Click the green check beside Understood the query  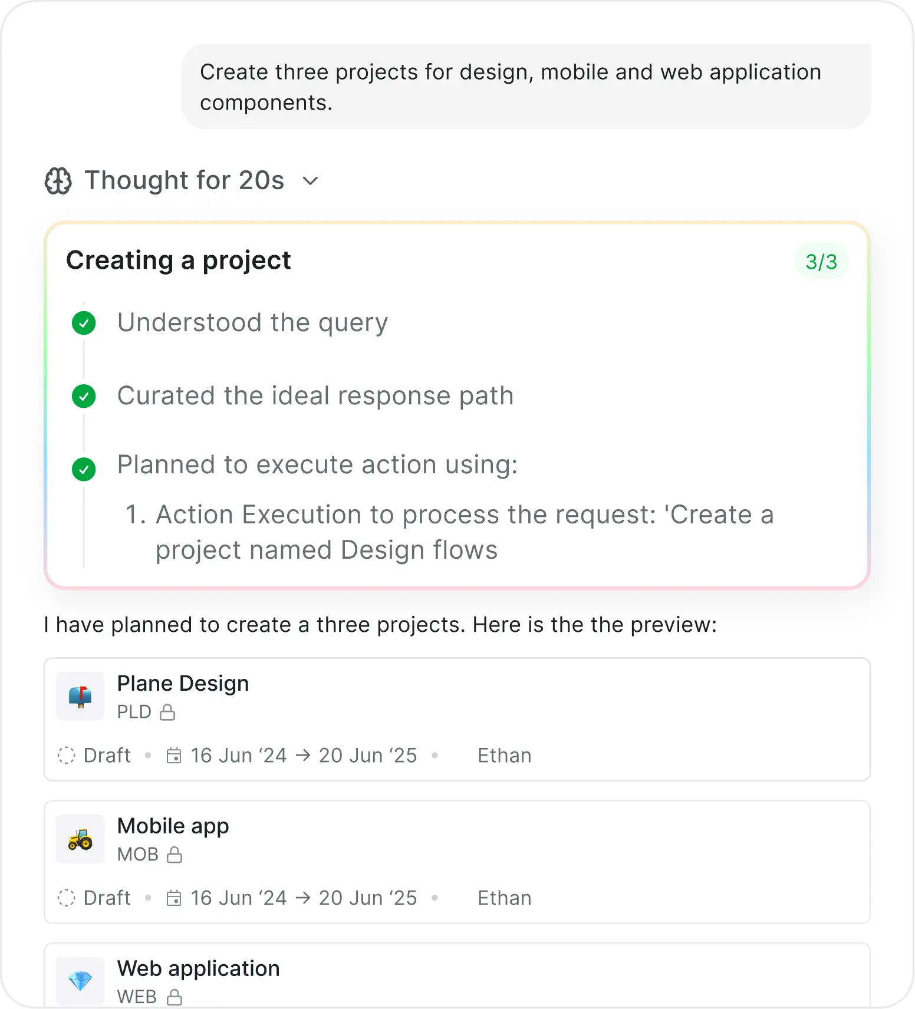84,323
